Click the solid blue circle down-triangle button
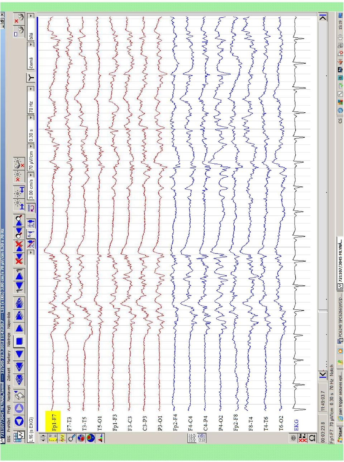Screen dimensions: 344x462 click(x=19, y=421)
